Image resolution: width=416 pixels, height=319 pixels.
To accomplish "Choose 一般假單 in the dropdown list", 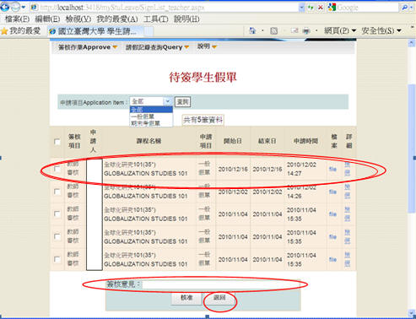I will click(151, 116).
